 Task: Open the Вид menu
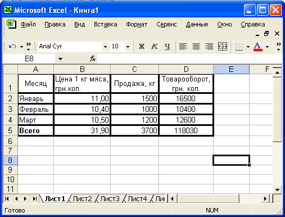tap(80, 24)
